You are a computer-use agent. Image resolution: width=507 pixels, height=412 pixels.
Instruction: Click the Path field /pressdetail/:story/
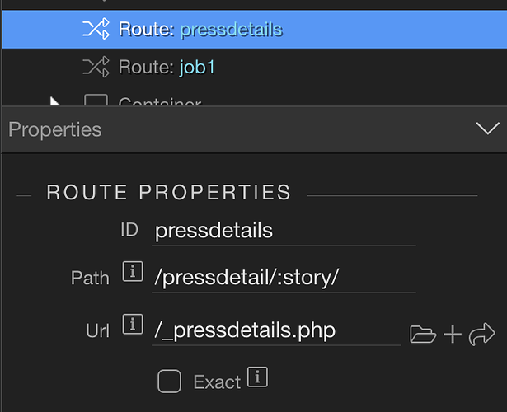tap(284, 278)
